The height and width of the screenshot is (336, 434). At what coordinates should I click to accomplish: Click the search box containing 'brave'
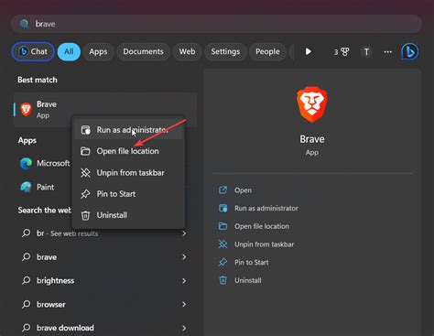[x=216, y=24]
